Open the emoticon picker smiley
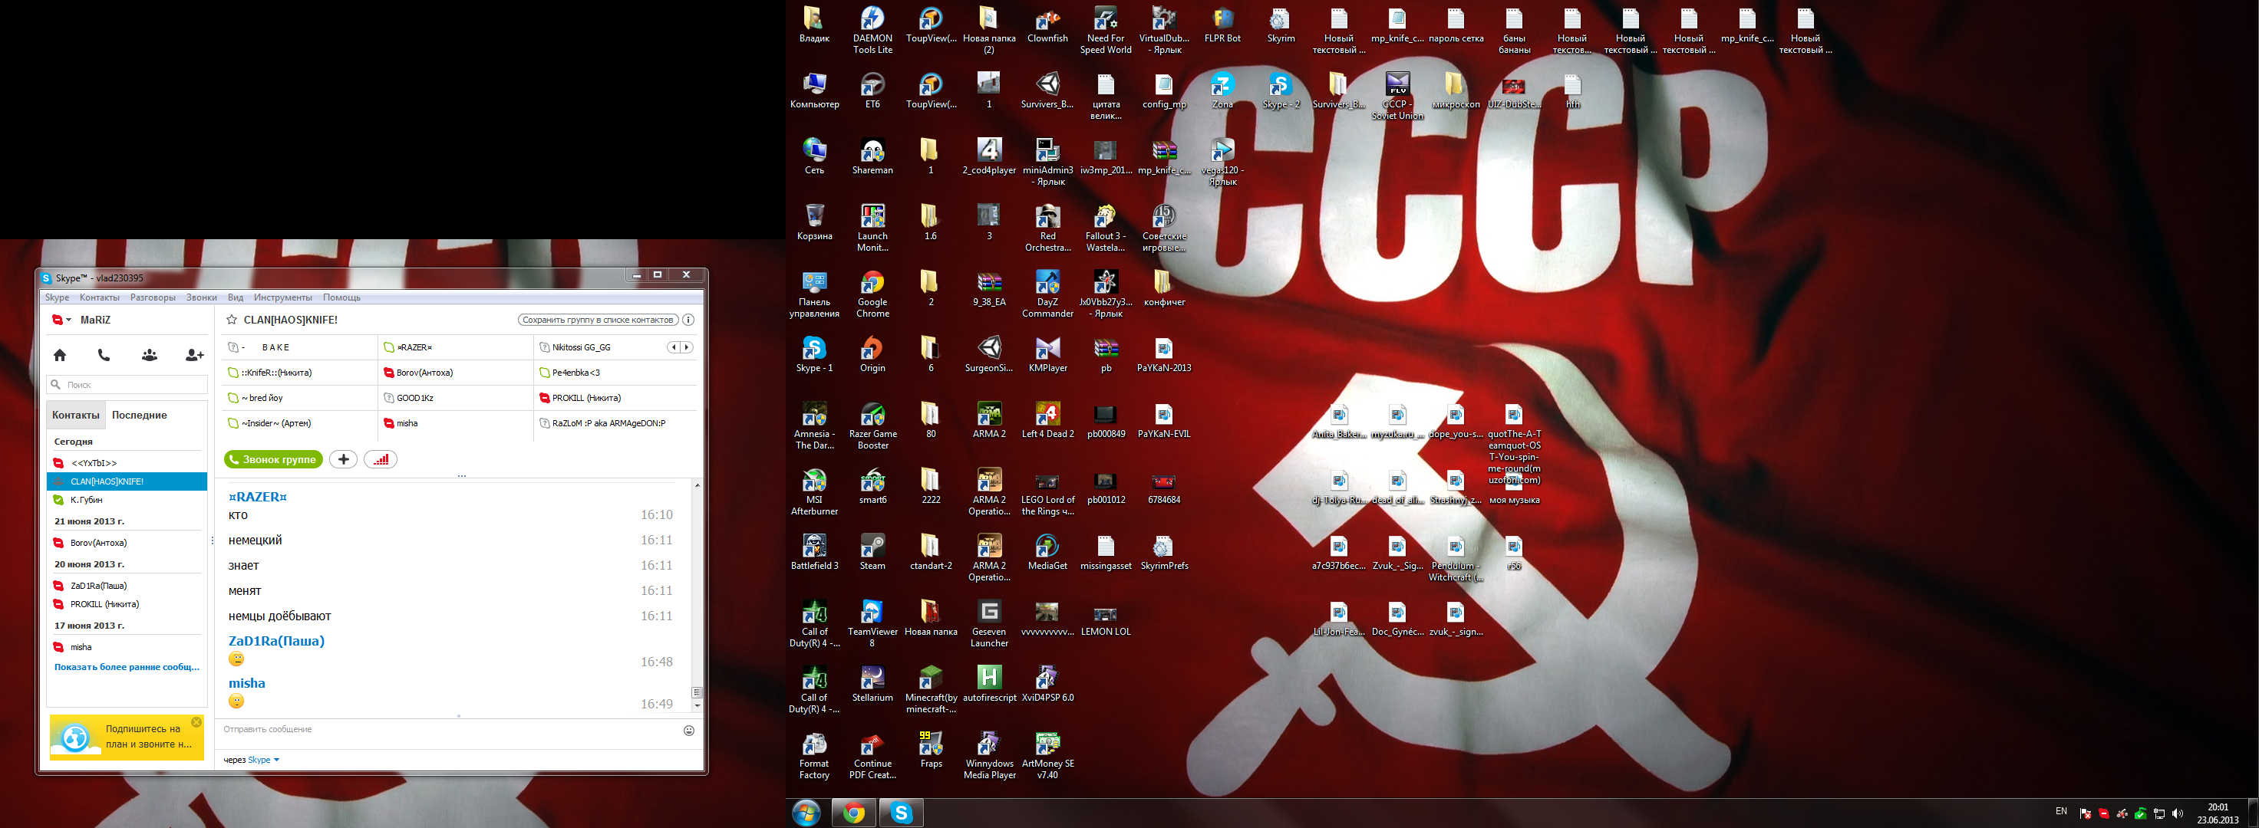This screenshot has width=2259, height=828. (688, 730)
